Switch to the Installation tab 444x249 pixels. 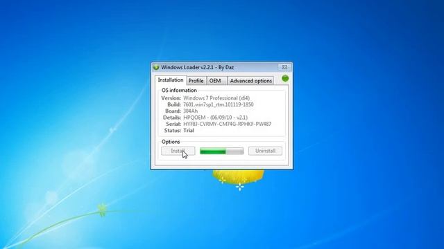(x=171, y=80)
